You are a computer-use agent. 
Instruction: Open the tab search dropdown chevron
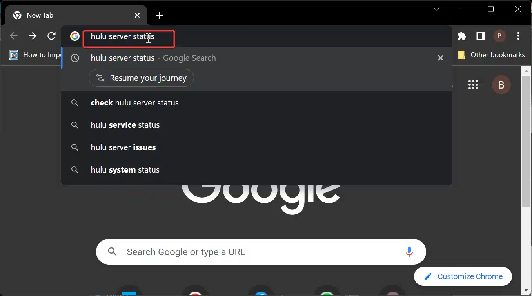tap(437, 9)
